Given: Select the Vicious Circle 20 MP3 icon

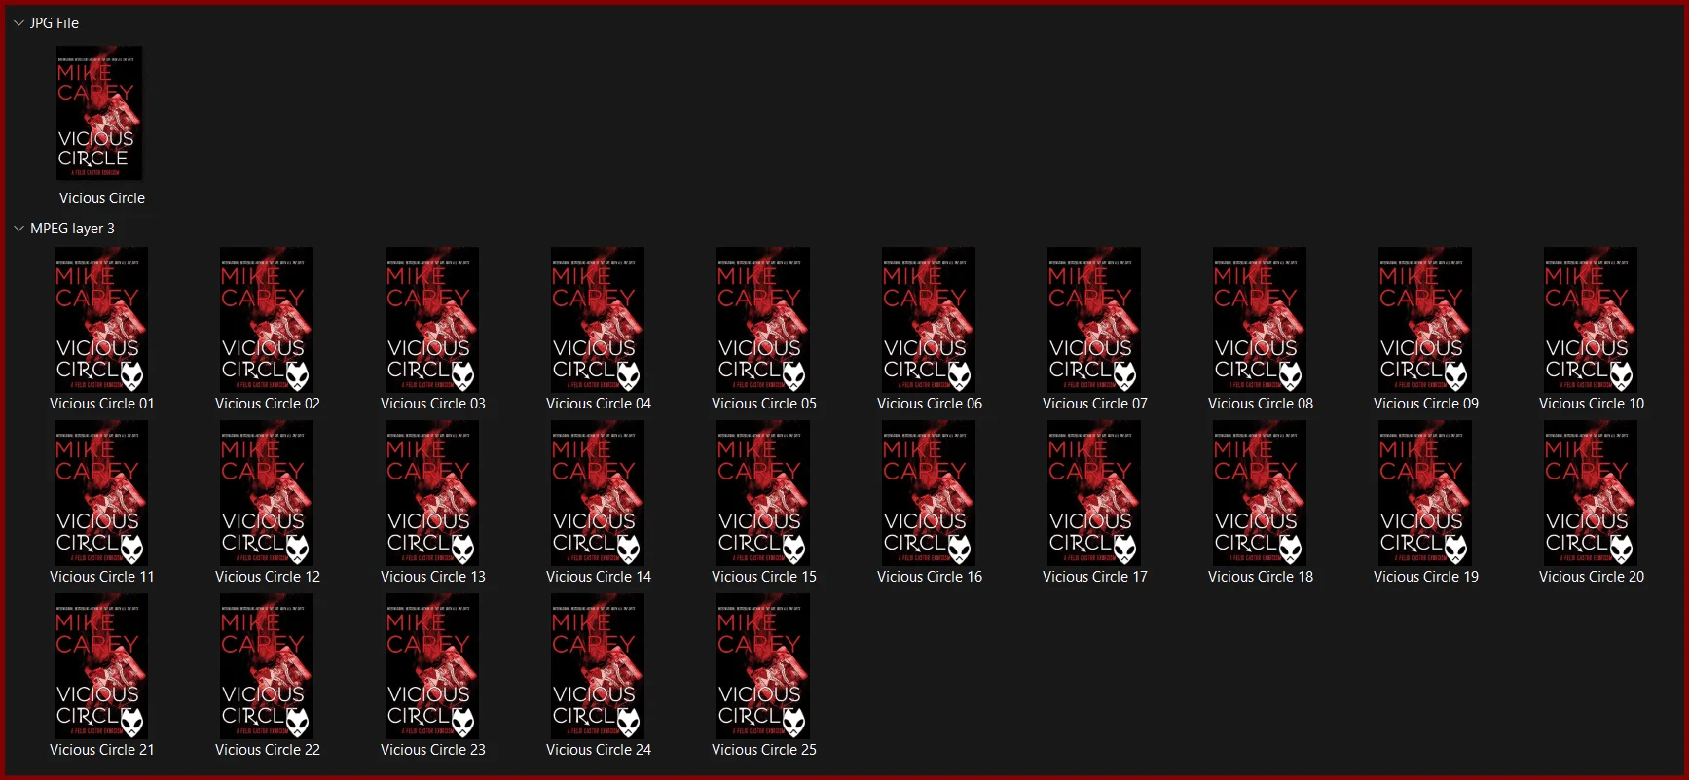Looking at the screenshot, I should [1591, 493].
